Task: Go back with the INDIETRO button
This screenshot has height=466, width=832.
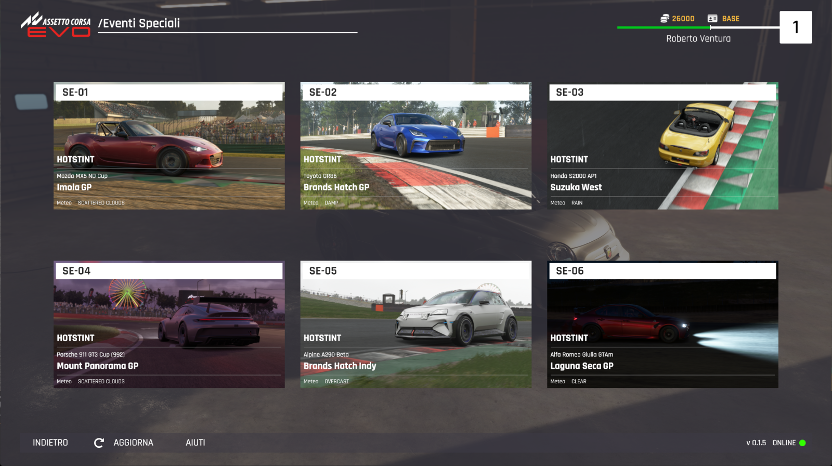Action: point(50,443)
